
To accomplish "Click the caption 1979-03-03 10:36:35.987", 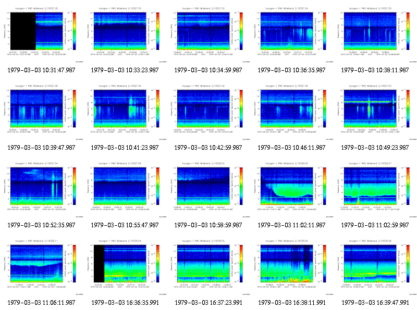I will 291,70.
